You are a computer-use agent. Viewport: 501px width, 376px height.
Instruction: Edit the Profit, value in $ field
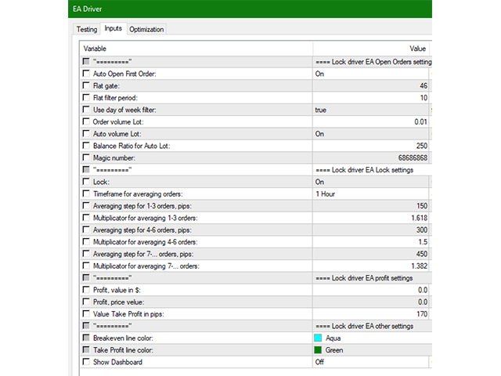[x=370, y=290]
